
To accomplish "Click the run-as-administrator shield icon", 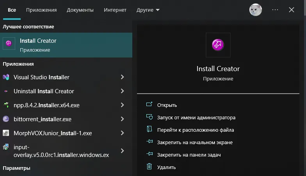I will pos(149,117).
